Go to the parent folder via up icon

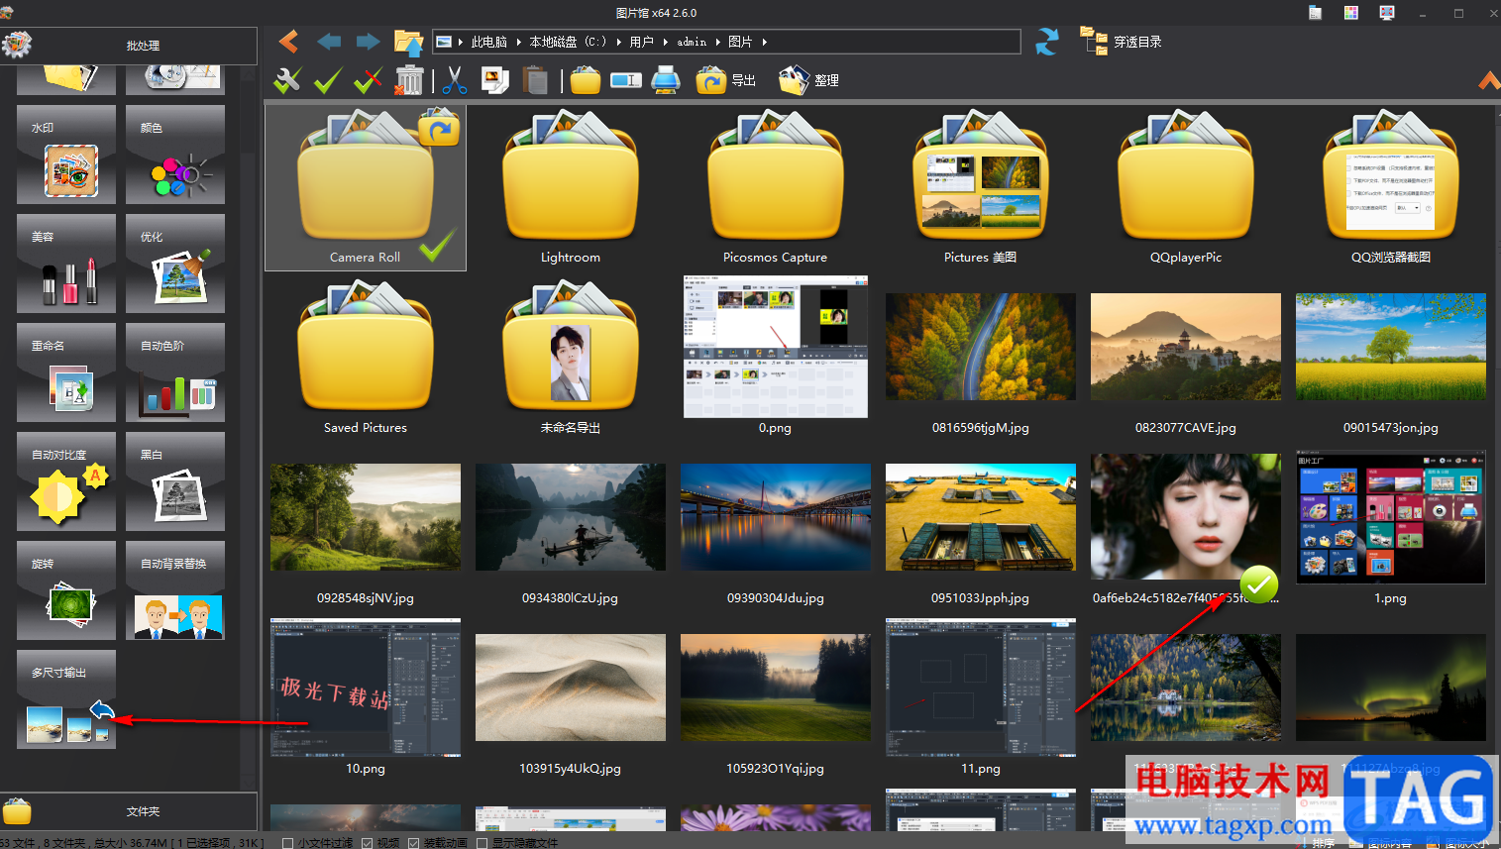[408, 42]
